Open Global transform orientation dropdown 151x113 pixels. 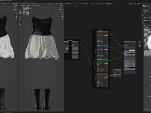coord(43,4)
